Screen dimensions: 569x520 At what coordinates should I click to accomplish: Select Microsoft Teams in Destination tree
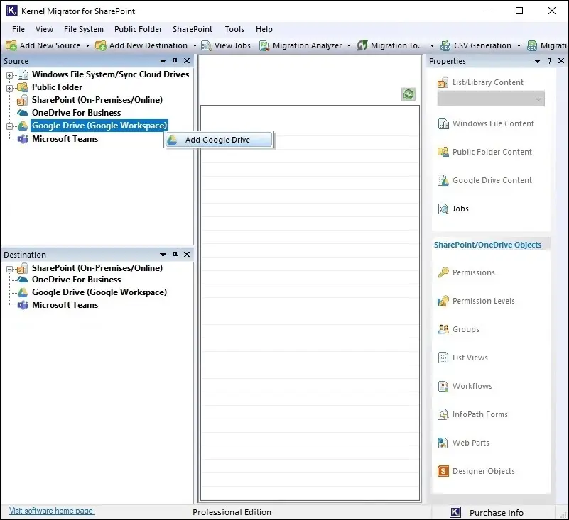click(65, 305)
